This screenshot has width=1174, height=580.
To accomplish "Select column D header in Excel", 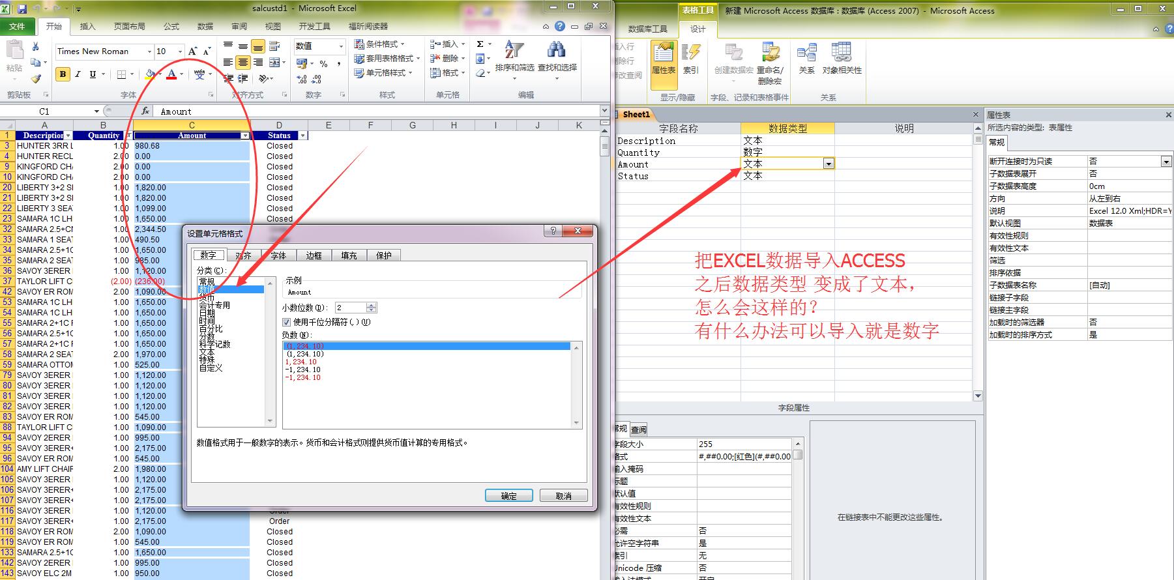I will click(279, 125).
